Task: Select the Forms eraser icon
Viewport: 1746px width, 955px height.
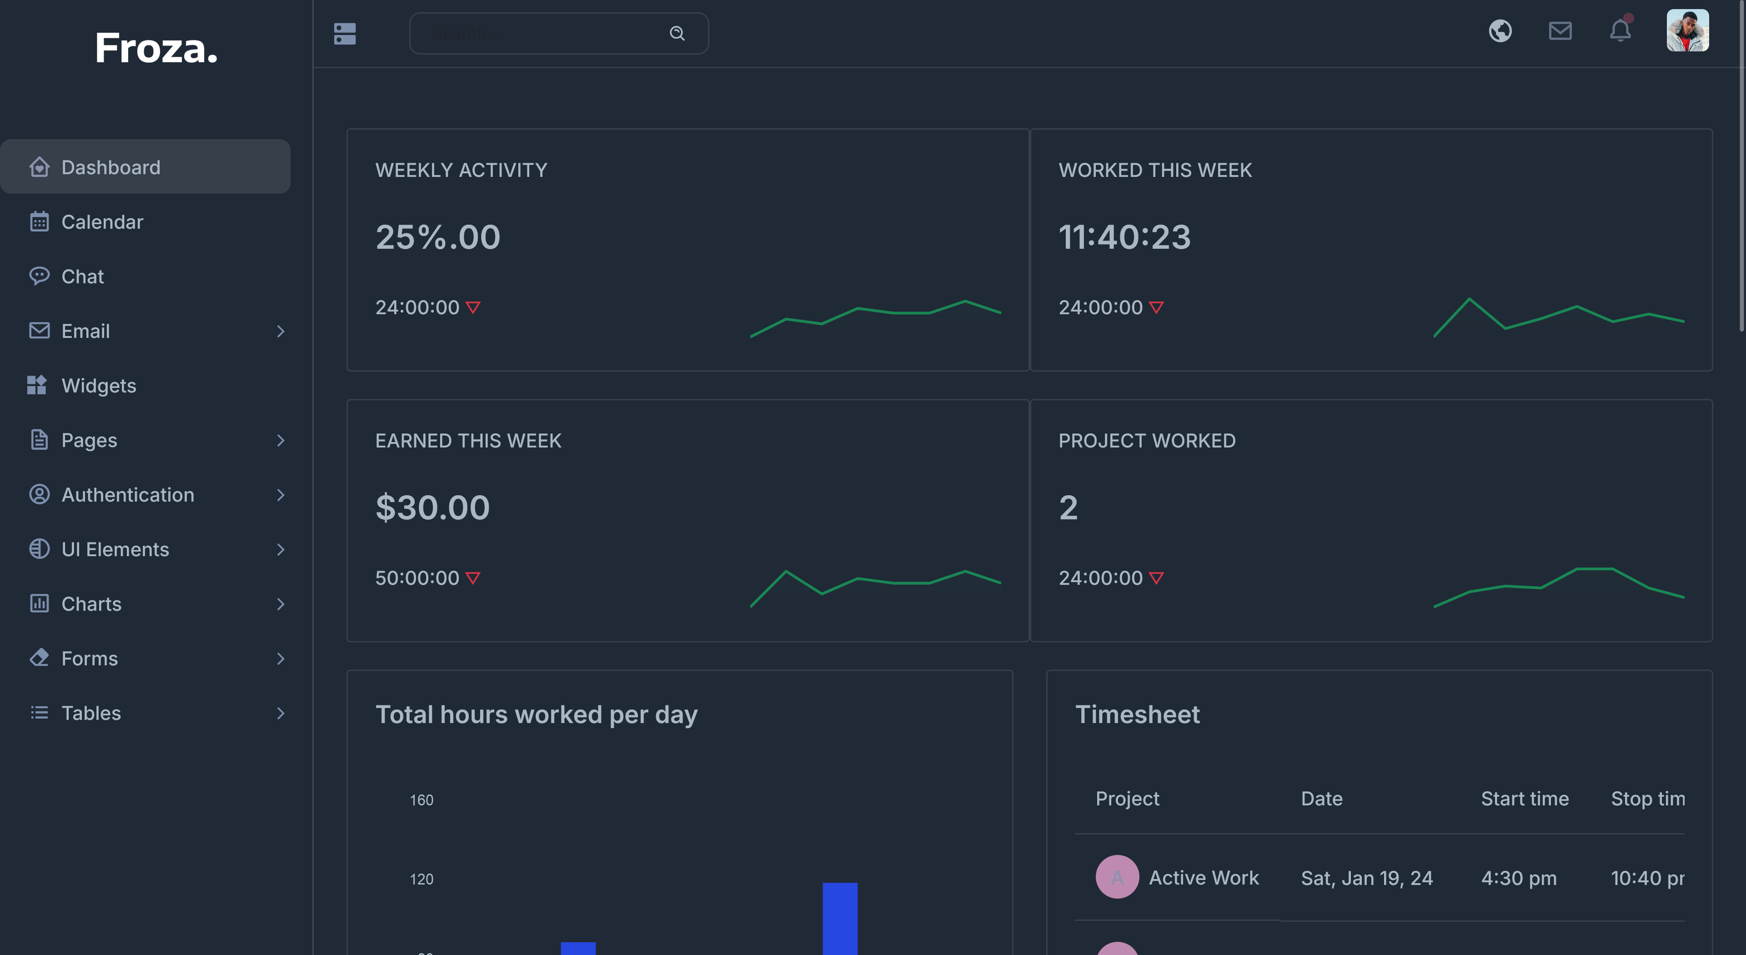Action: click(39, 658)
